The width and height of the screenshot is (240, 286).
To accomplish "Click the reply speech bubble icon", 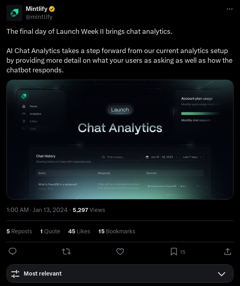I will tap(12, 251).
